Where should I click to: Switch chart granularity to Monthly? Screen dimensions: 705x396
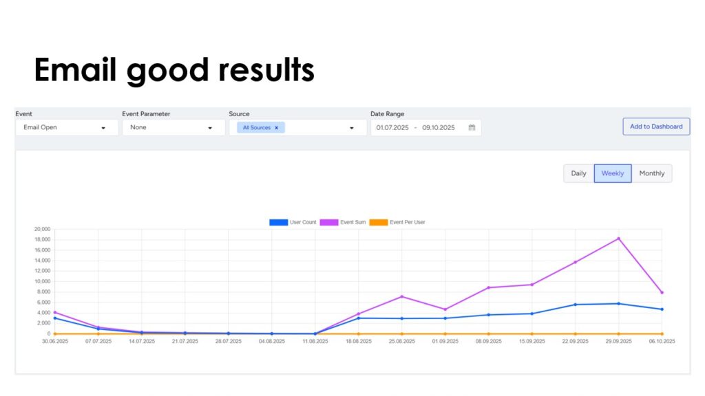652,173
